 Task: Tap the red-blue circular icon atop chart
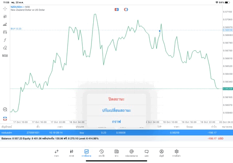pos(126,9)
